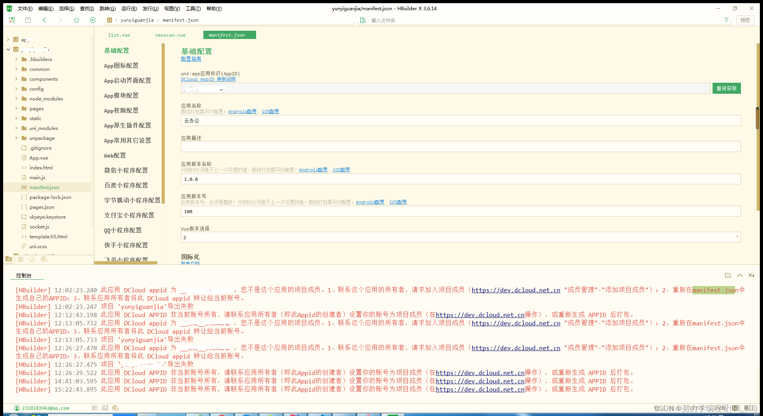The height and width of the screenshot is (416, 763).
Task: Click the filter funnel icon
Action: tap(726, 20)
